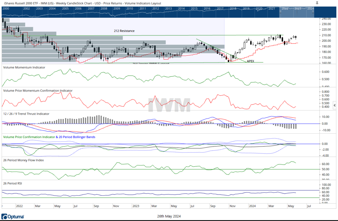The image size is (338, 221).
Task: Click the pin icon at top right
Action: click(x=317, y=3)
